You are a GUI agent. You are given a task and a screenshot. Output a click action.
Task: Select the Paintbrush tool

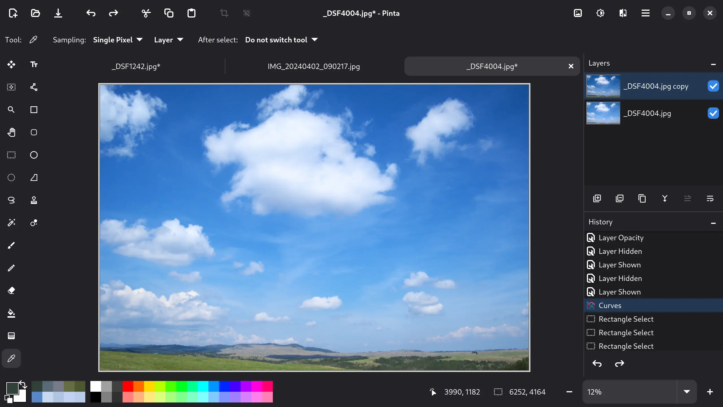point(11,245)
